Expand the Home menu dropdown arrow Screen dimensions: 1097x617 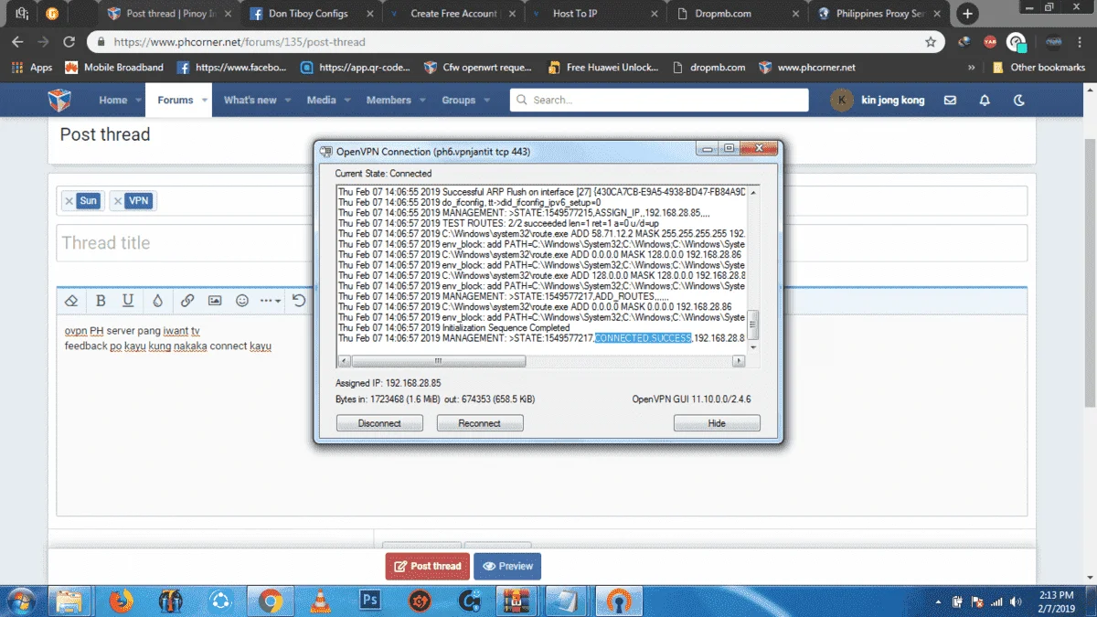(139, 101)
